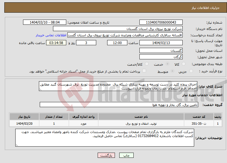Click the کد خدمت column header

199,117
